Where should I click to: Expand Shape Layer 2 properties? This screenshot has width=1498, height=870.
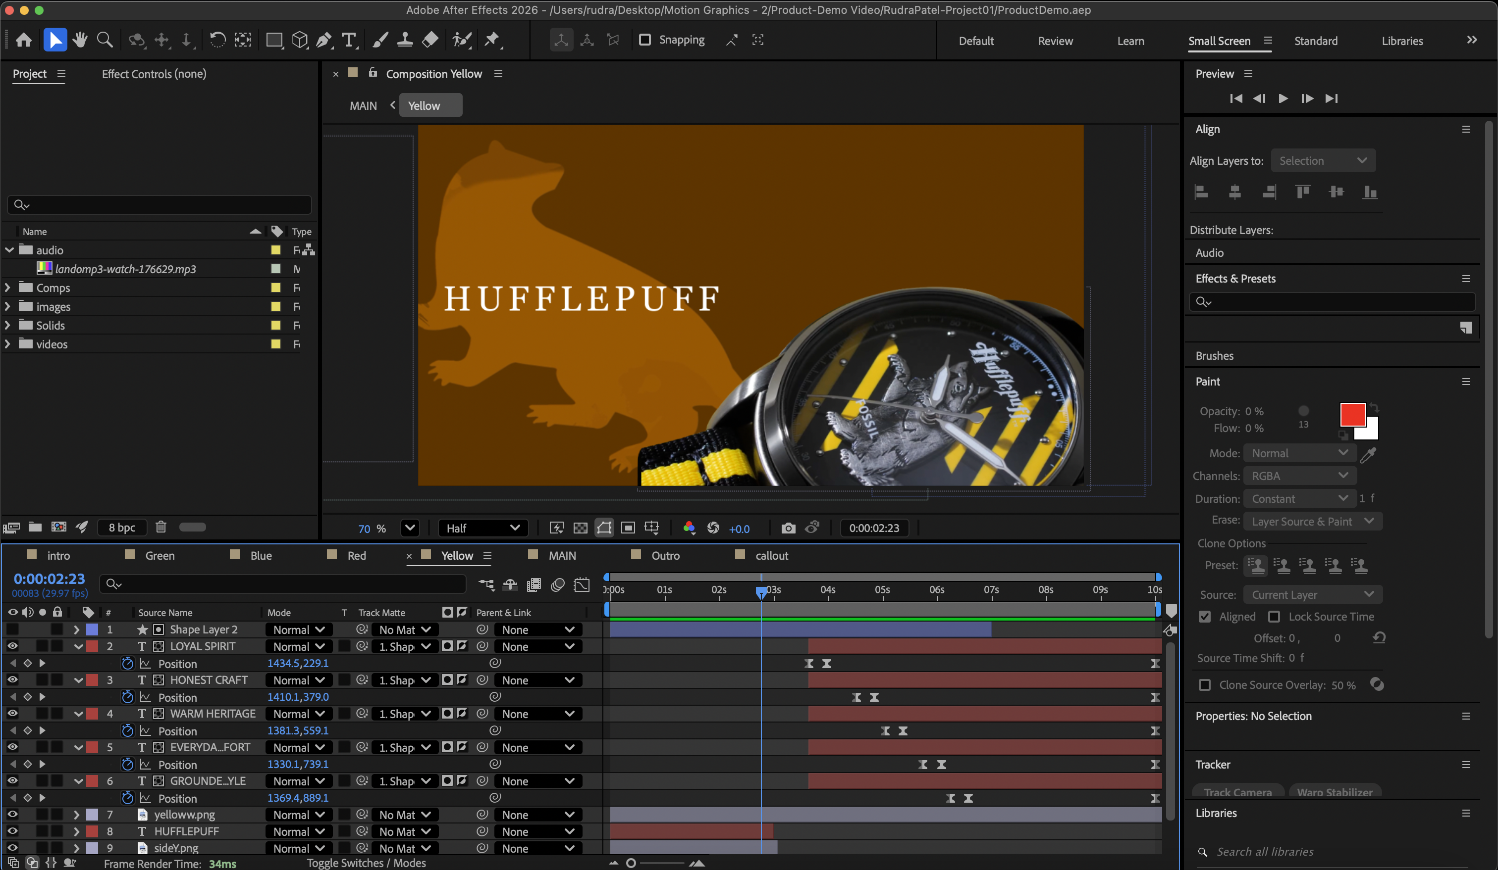click(x=76, y=629)
